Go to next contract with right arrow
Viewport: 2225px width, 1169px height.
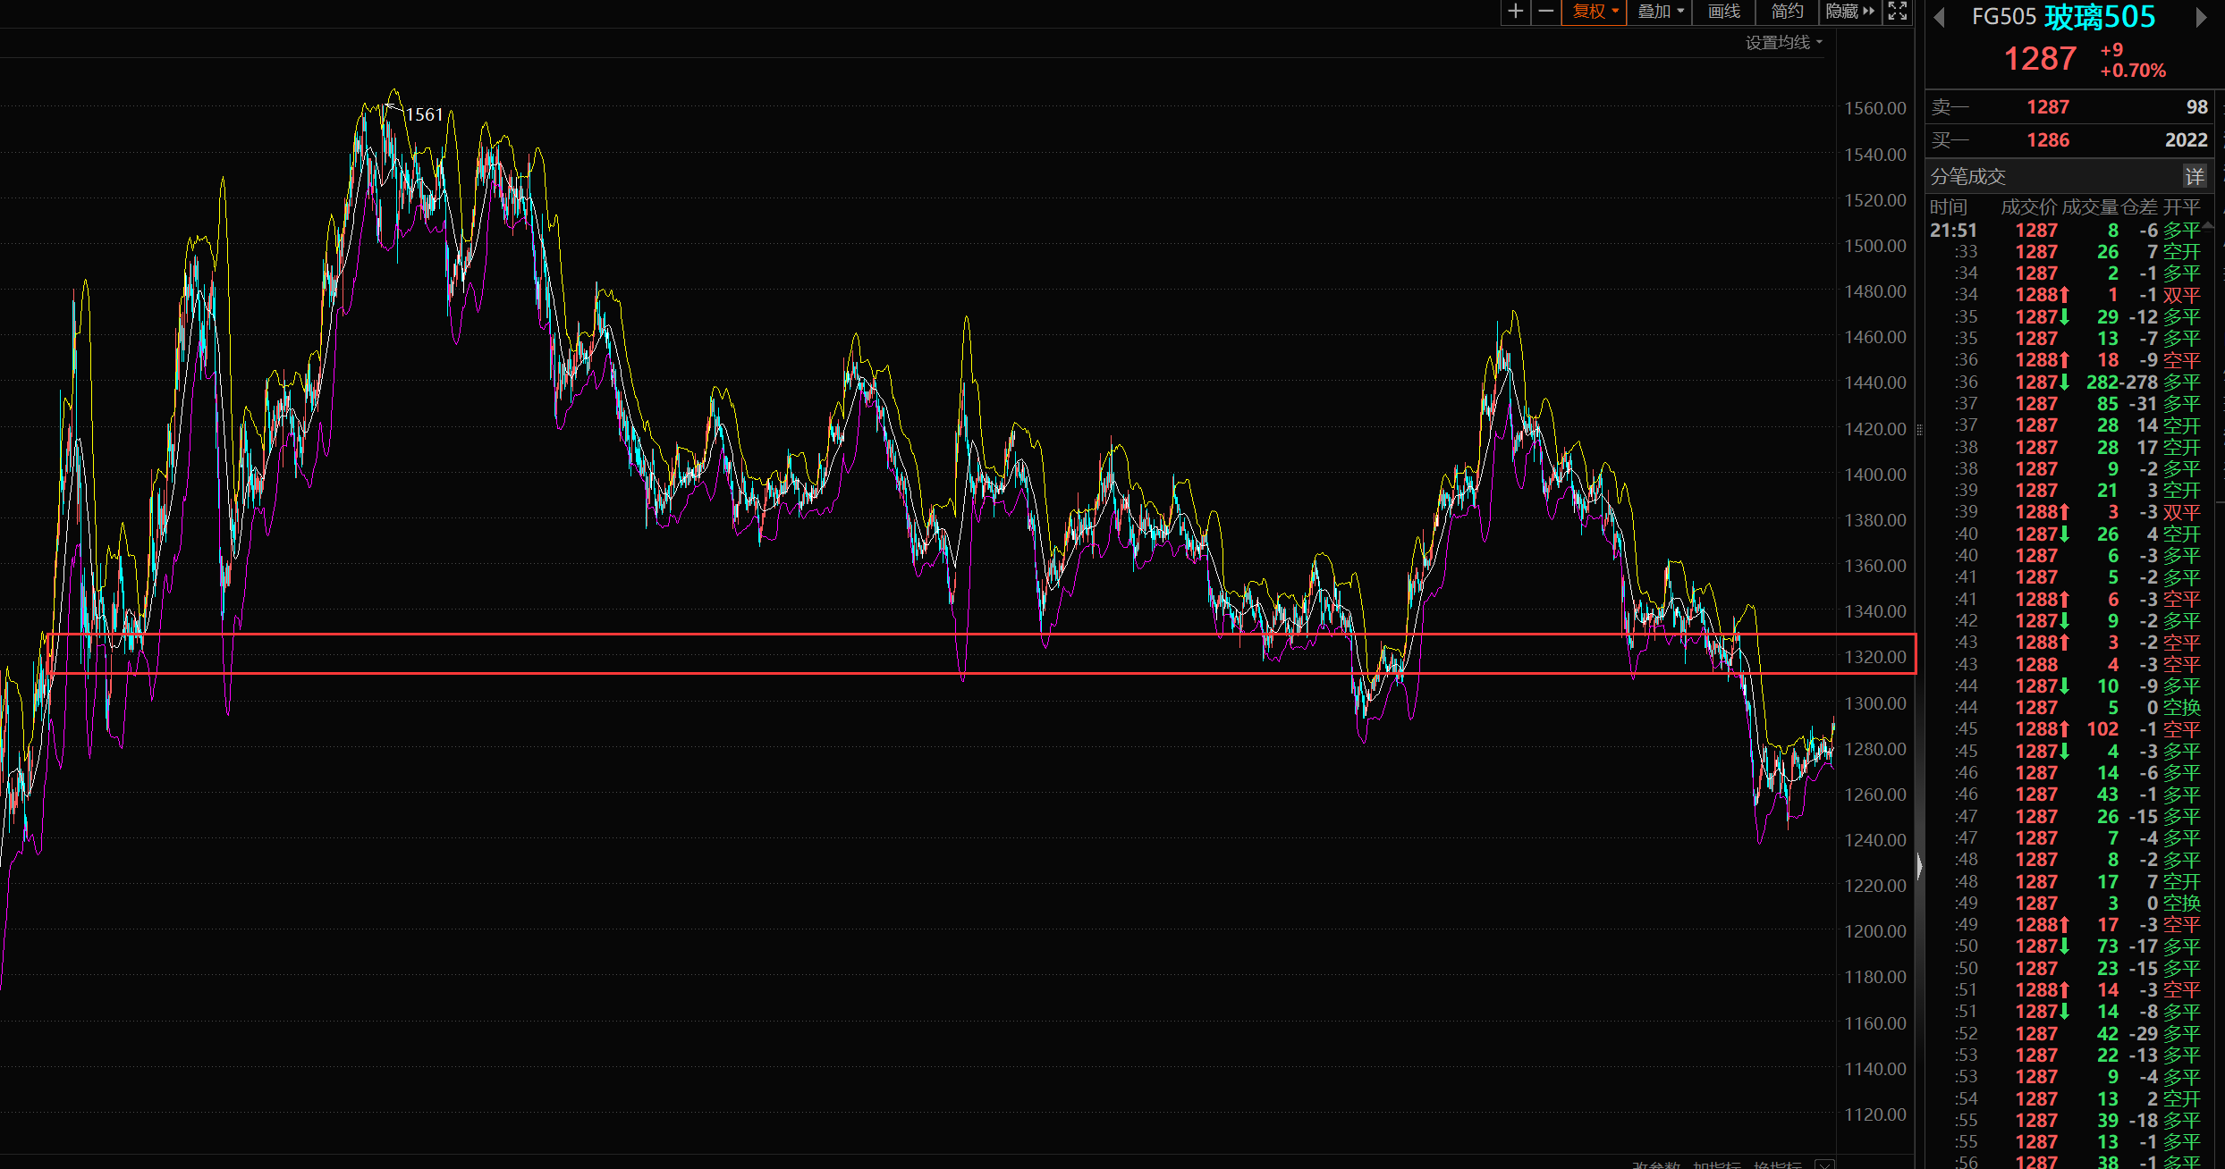tap(2201, 18)
